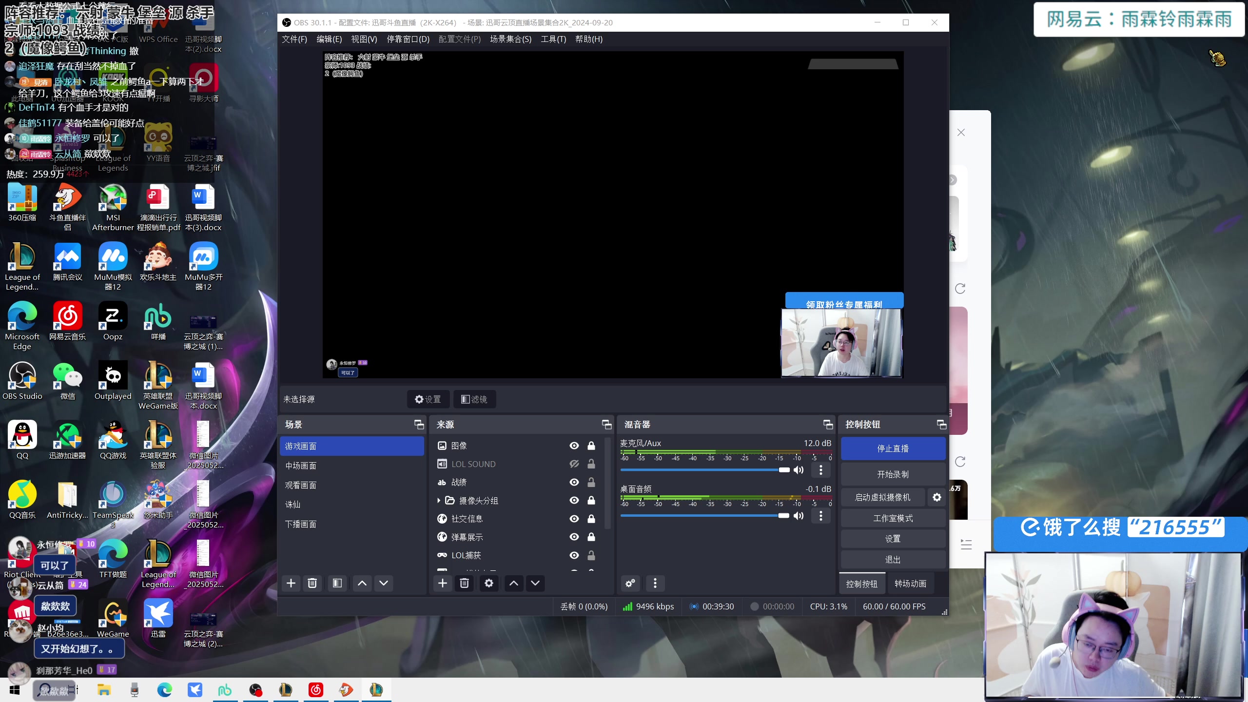Move scene up with arrow icon

[362, 583]
